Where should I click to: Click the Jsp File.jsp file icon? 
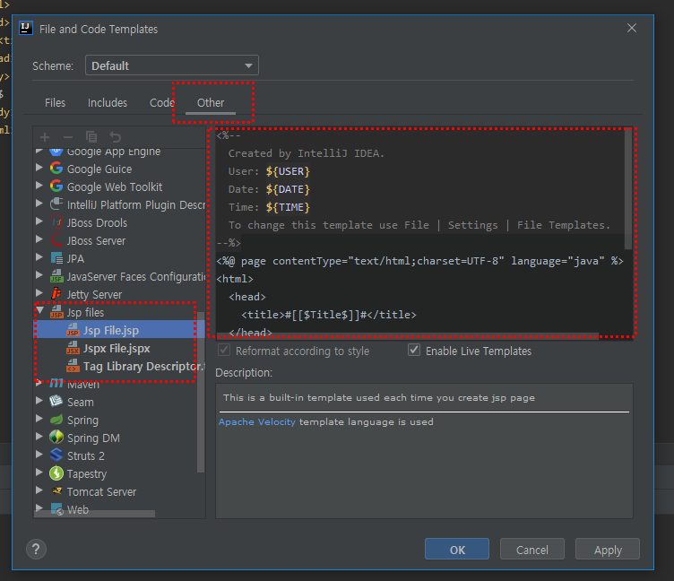73,330
